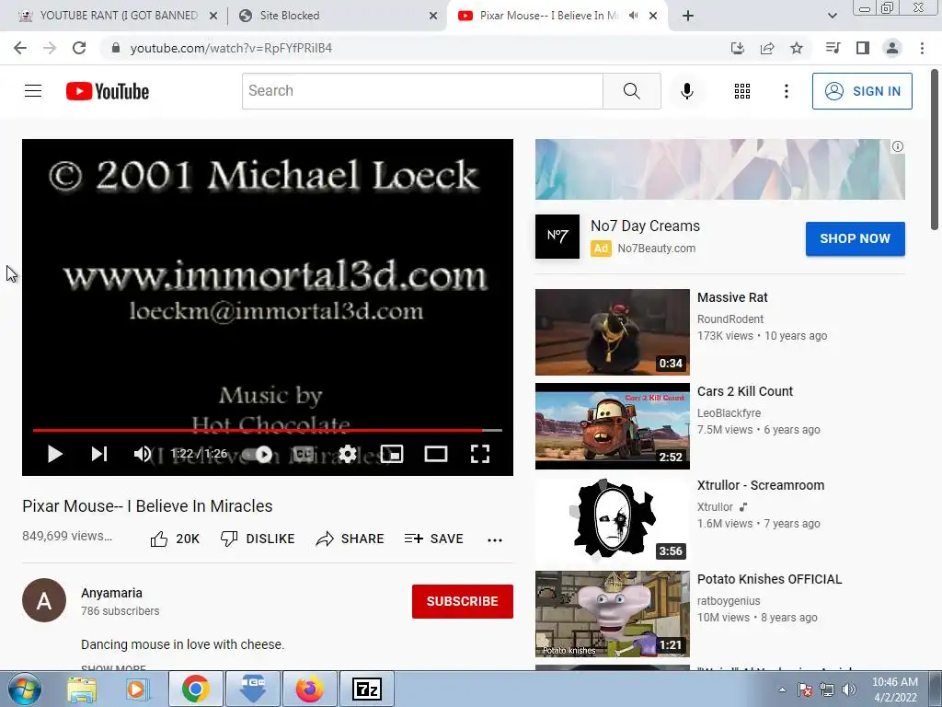Open the No7 Day Creams ad title
This screenshot has width=942, height=707.
[645, 226]
